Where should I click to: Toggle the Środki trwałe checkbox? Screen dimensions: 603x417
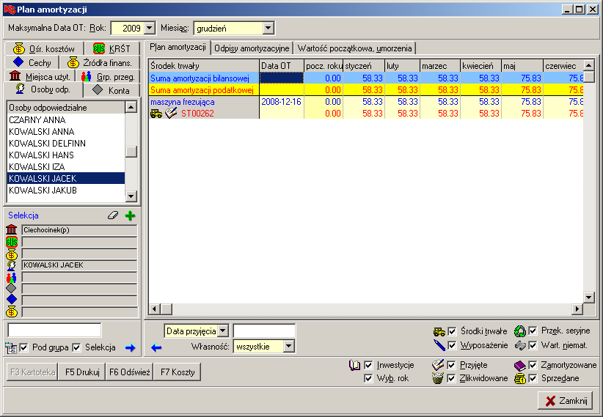[453, 331]
